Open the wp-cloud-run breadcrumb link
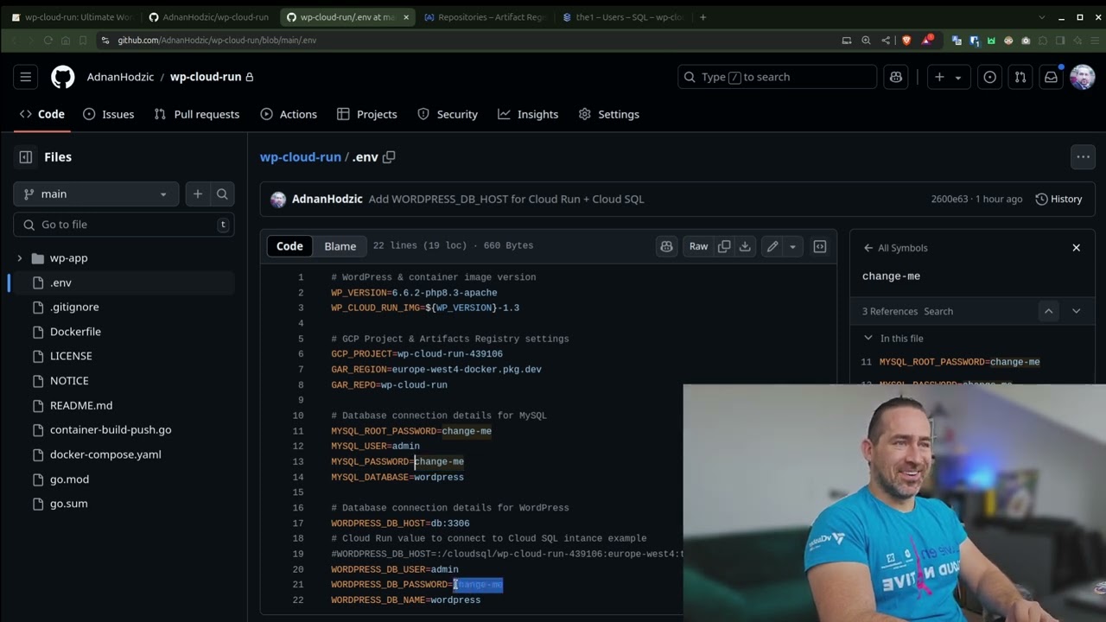1106x622 pixels. point(301,157)
